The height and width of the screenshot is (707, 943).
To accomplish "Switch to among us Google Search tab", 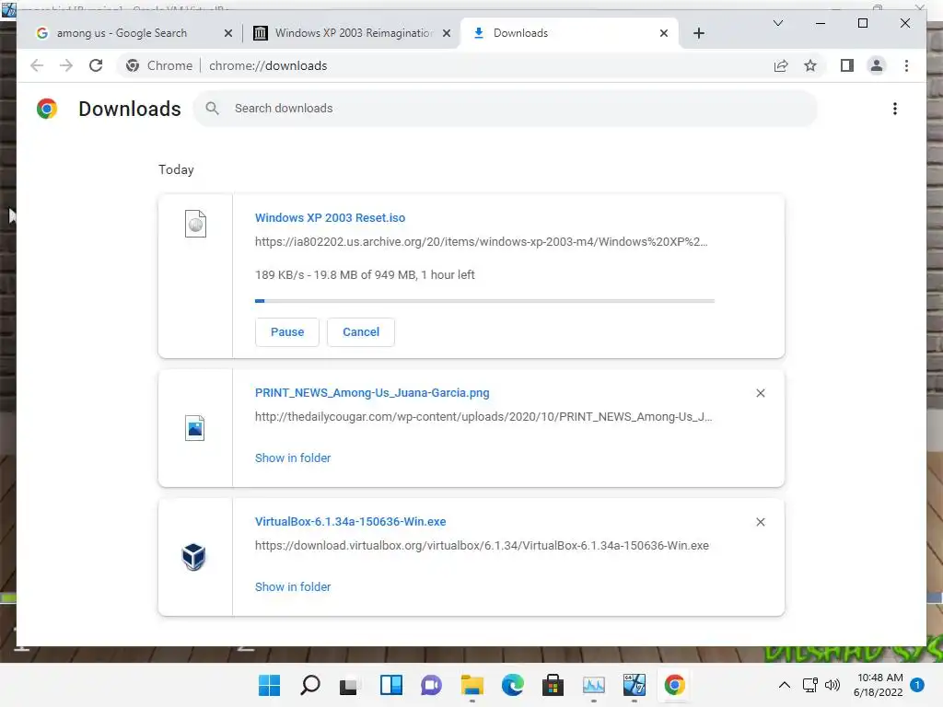I will [x=122, y=33].
